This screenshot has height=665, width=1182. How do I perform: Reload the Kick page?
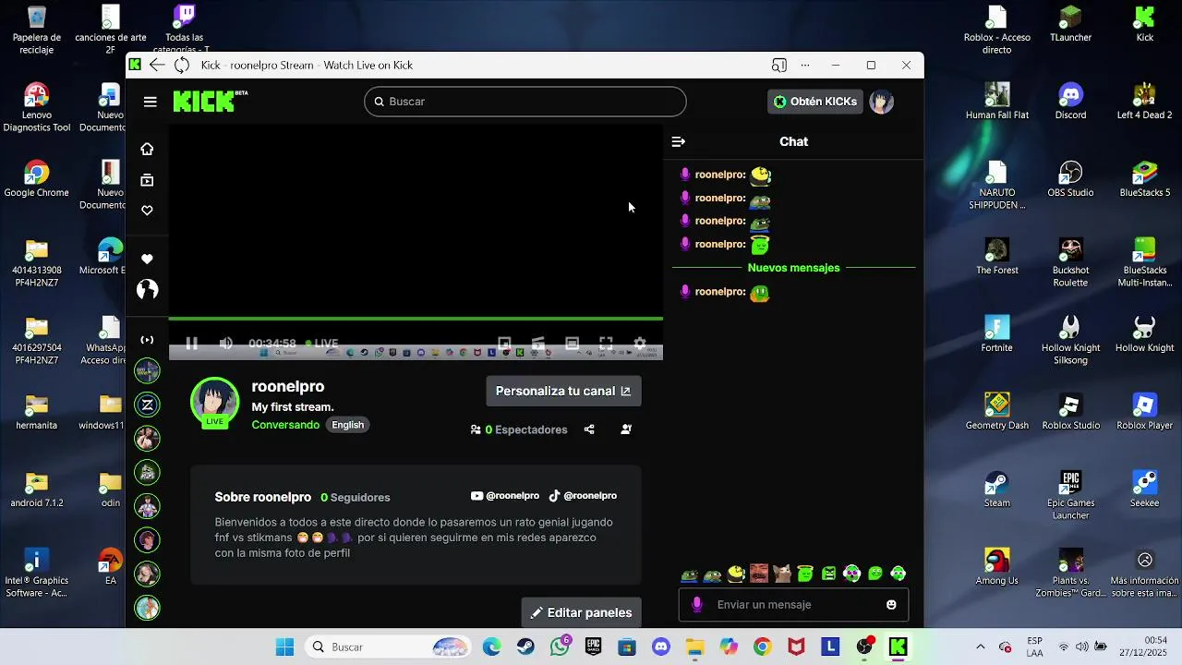tap(182, 65)
